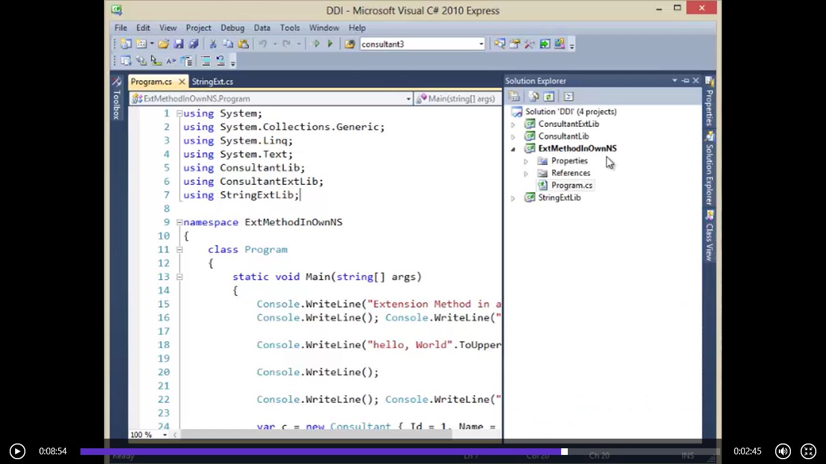The image size is (826, 464).
Task: Mute the video with the speaker icon
Action: (x=783, y=451)
